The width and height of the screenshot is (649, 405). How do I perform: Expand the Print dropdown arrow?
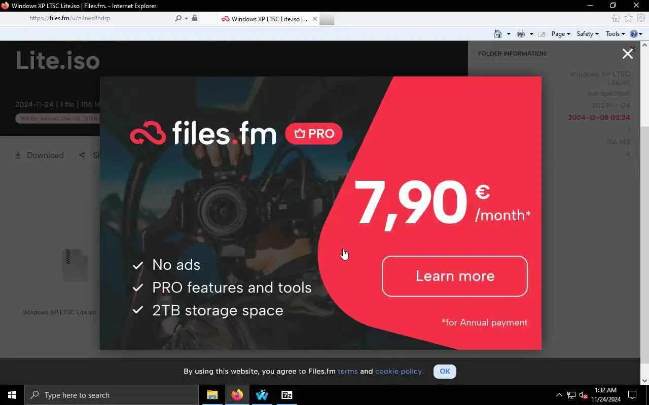[531, 34]
